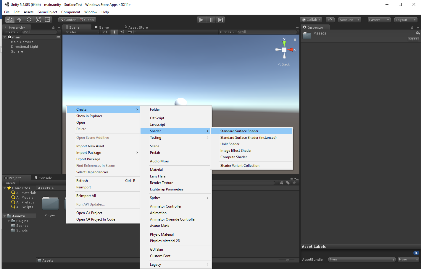The image size is (421, 269).
Task: Open Inspector gear settings icon
Action: coord(417,33)
